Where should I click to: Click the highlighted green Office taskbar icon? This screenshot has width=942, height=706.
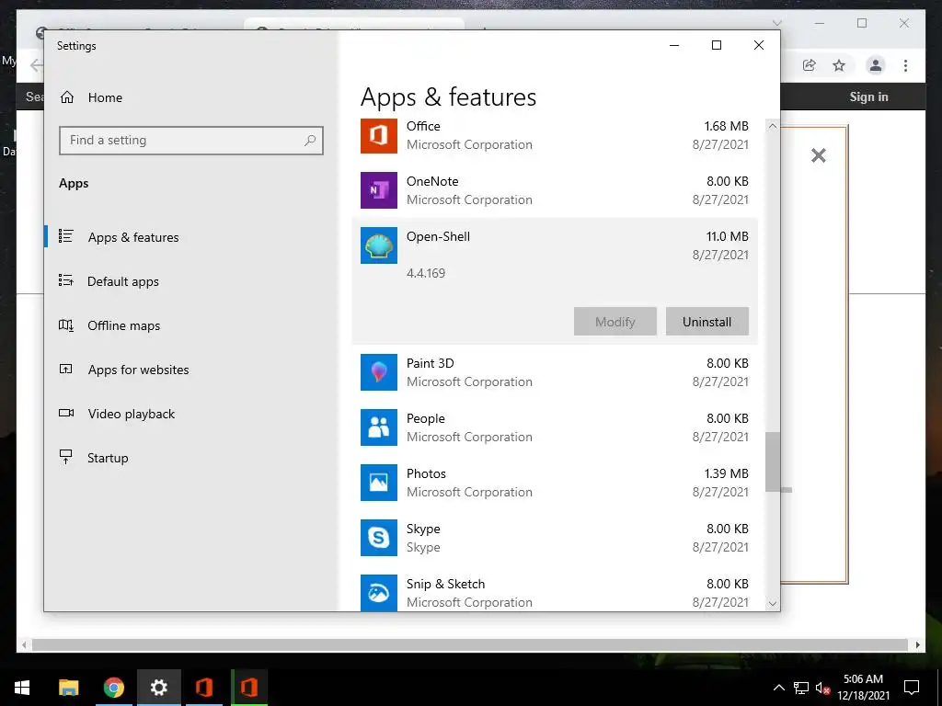tap(249, 688)
